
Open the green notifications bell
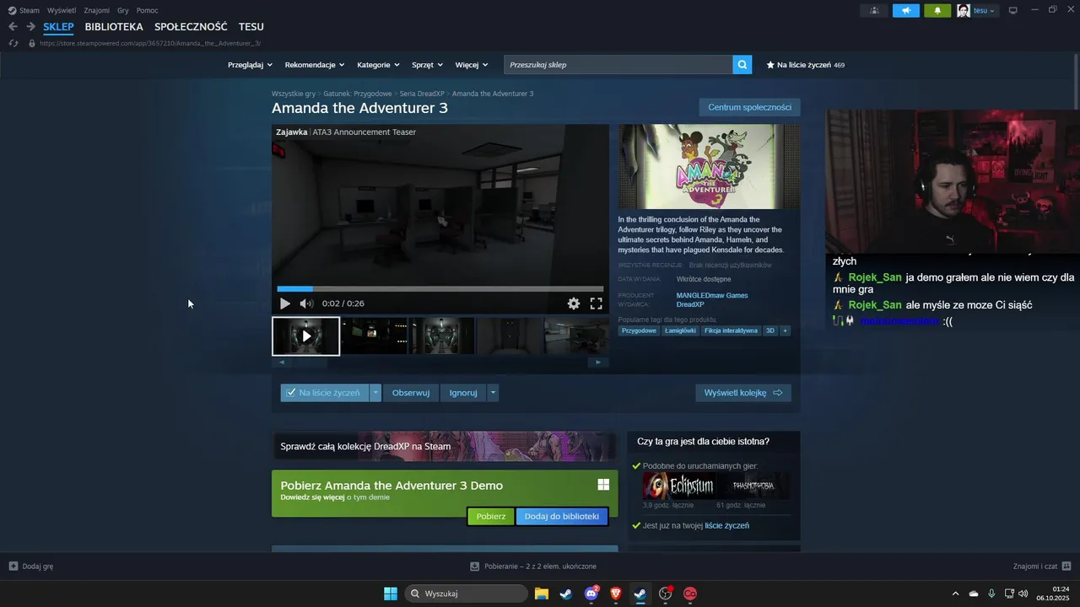(937, 10)
